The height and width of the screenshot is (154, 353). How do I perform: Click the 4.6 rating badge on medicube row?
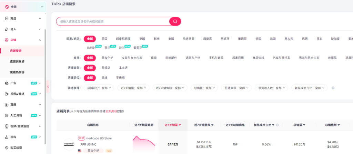tap(109, 151)
